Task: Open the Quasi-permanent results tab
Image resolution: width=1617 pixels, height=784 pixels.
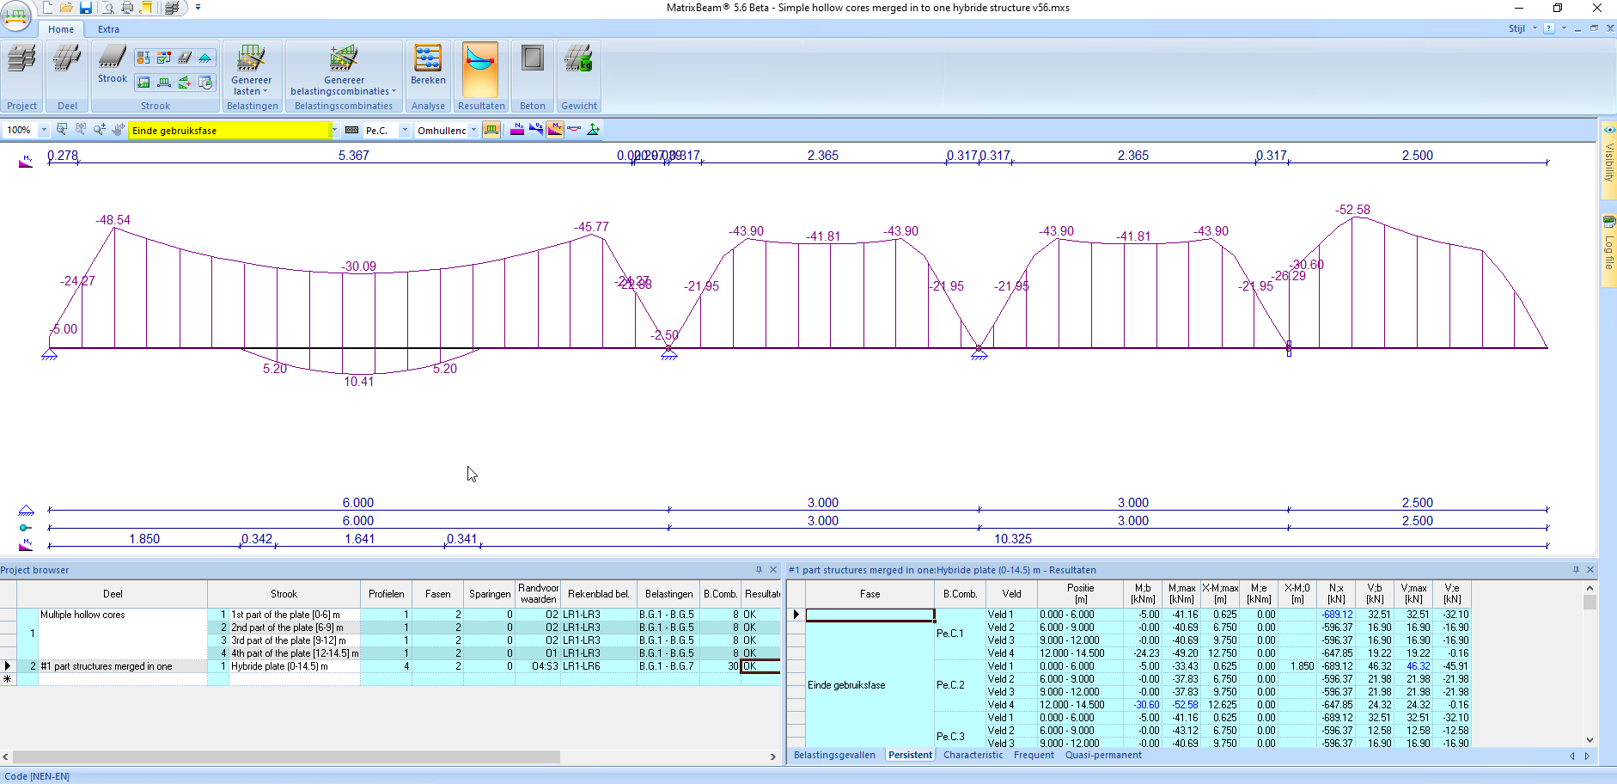Action: [x=1103, y=756]
